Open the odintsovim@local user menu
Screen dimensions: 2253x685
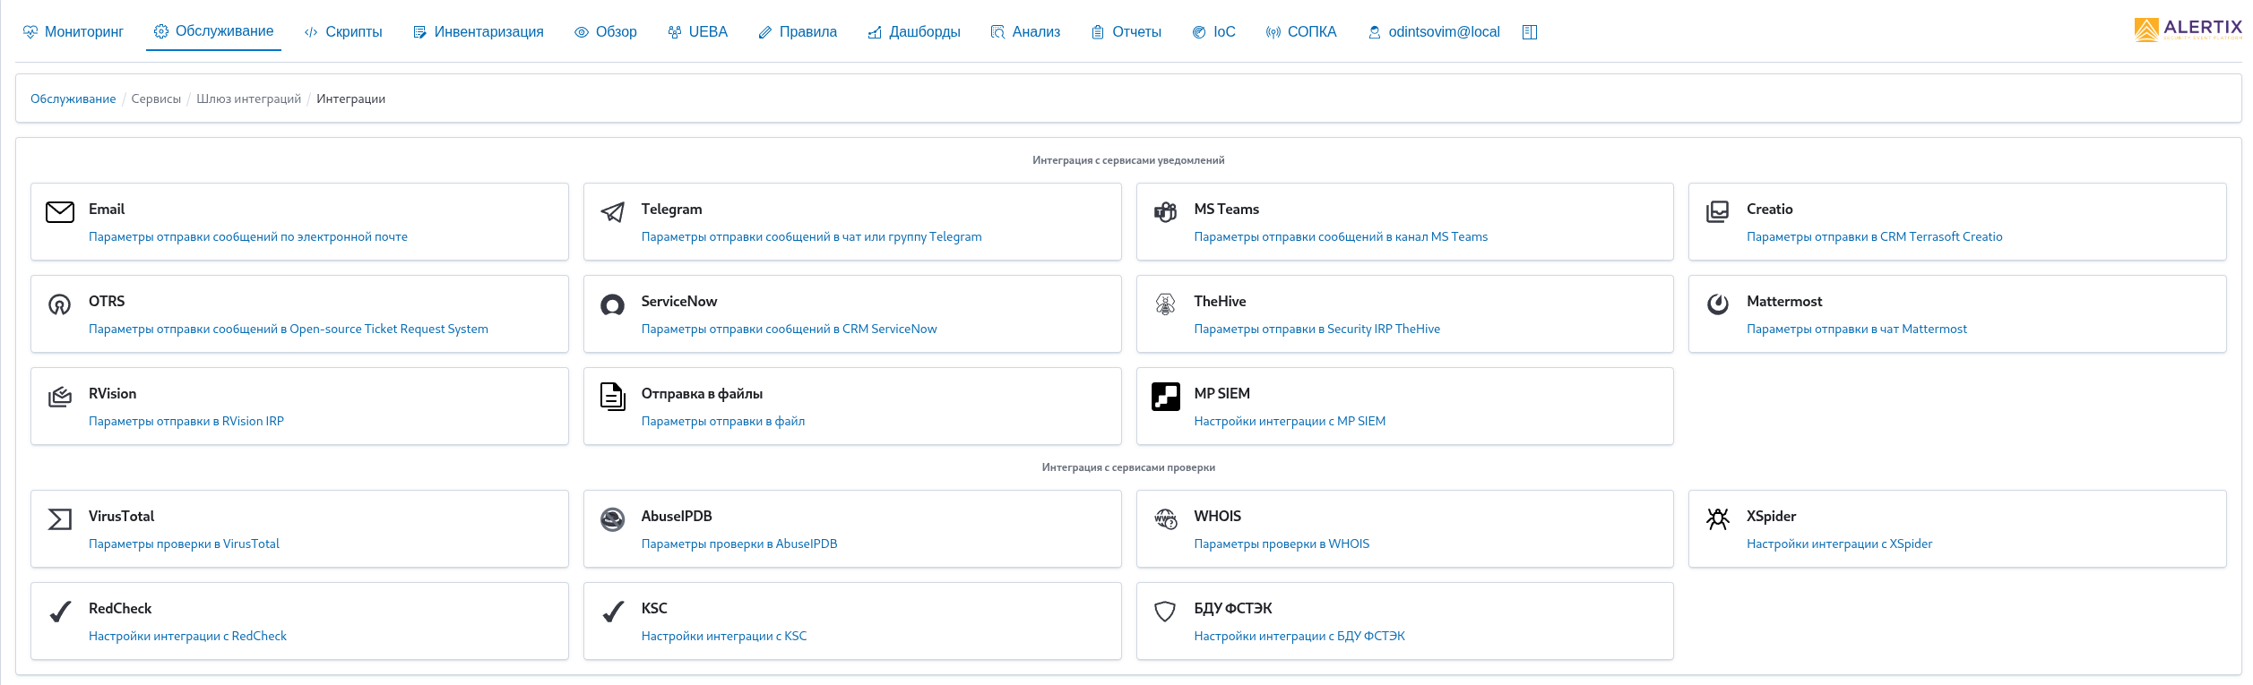1434,32
